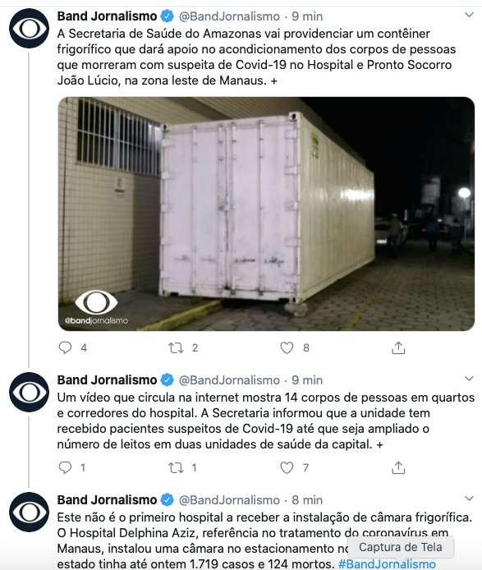Retweet the tweet about 14 corpos
Screen dimensions: 482x570
tap(176, 467)
